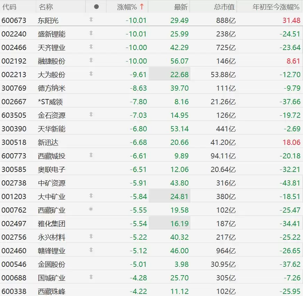Viewport: 303px width, 296px height.
Task: Click the latest price 22.68 for 大为股份
Action: coord(179,75)
